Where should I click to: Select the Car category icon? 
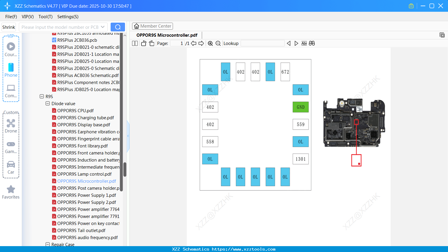11,167
